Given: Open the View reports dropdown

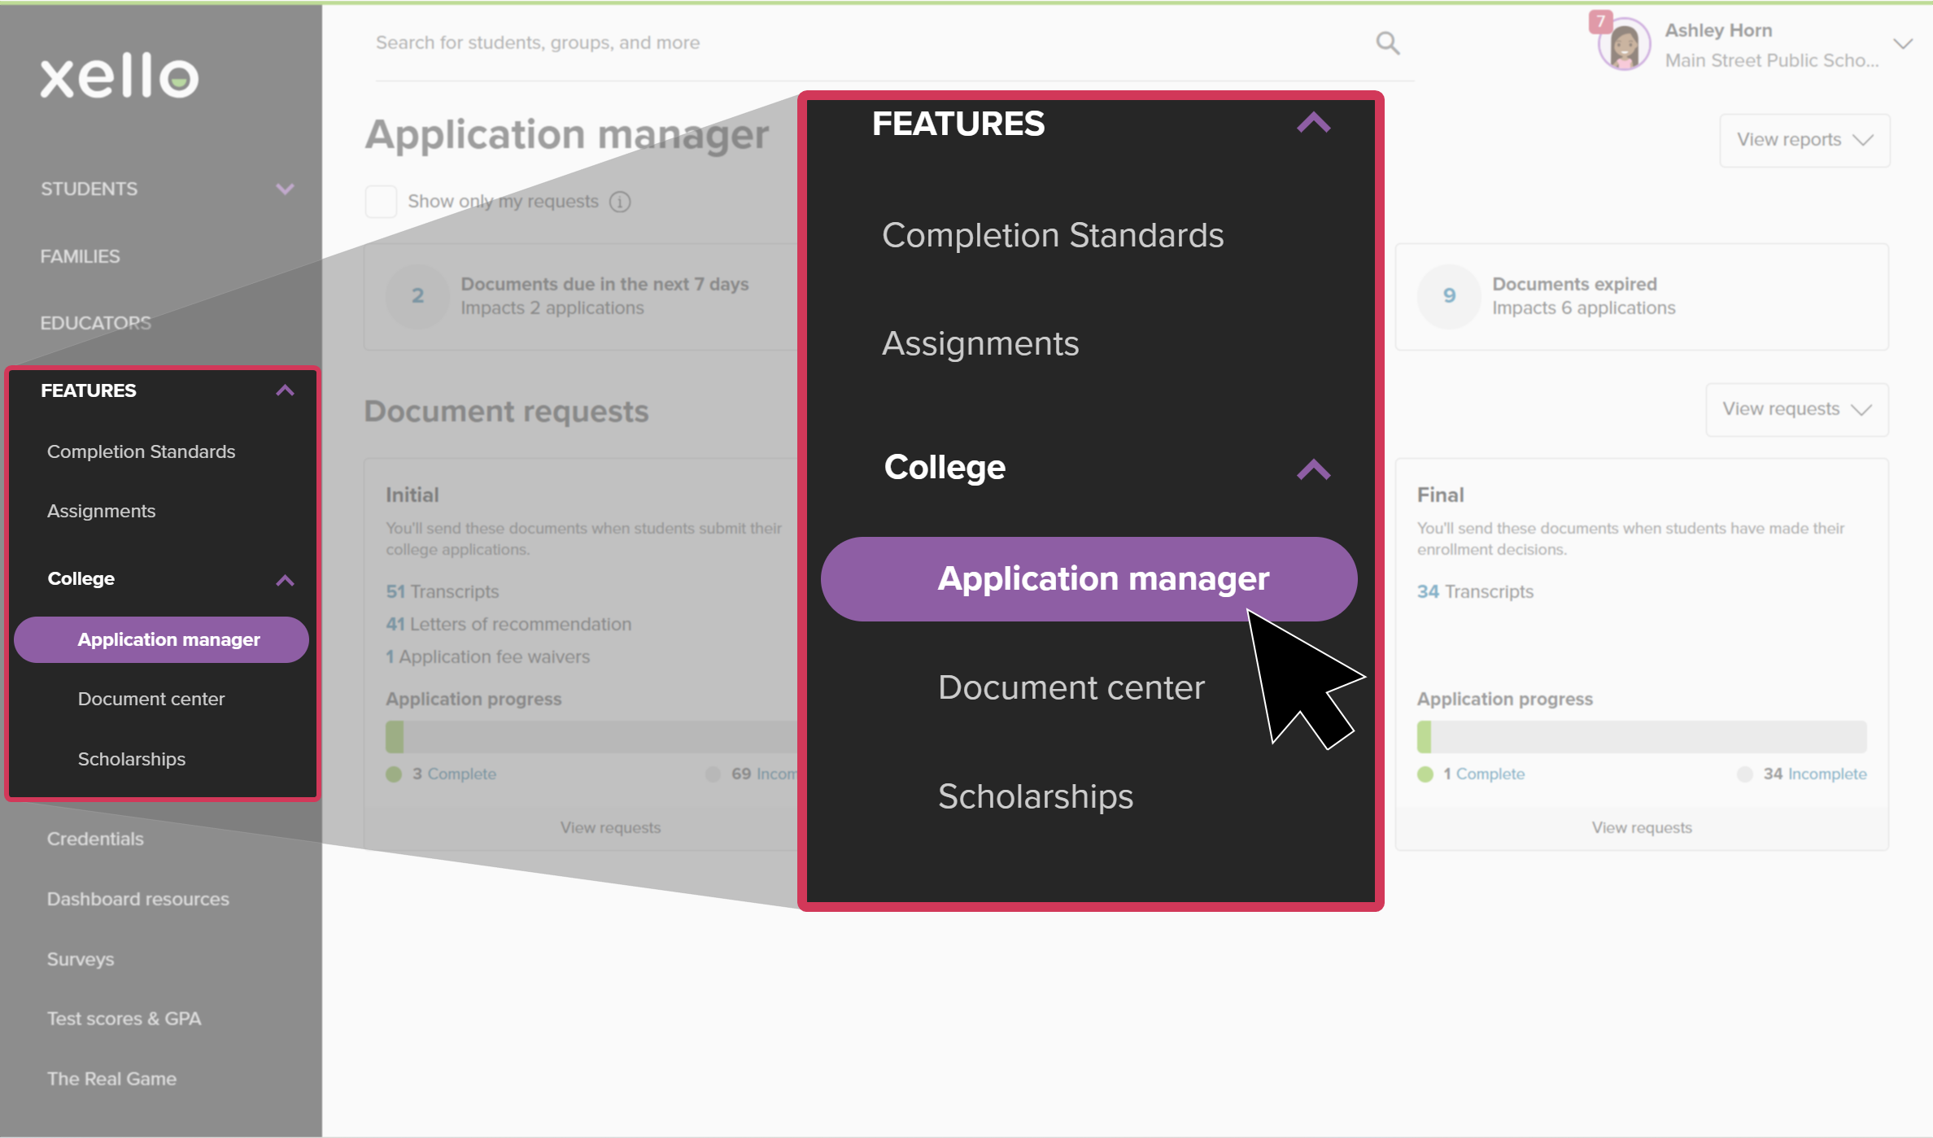Looking at the screenshot, I should [1804, 140].
